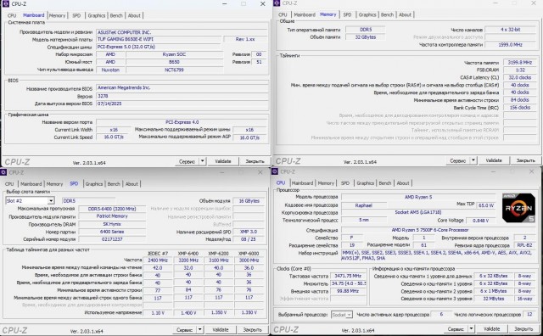Click Закрыть button in CPU window
This screenshot has width=543, height=336.
tap(523, 328)
